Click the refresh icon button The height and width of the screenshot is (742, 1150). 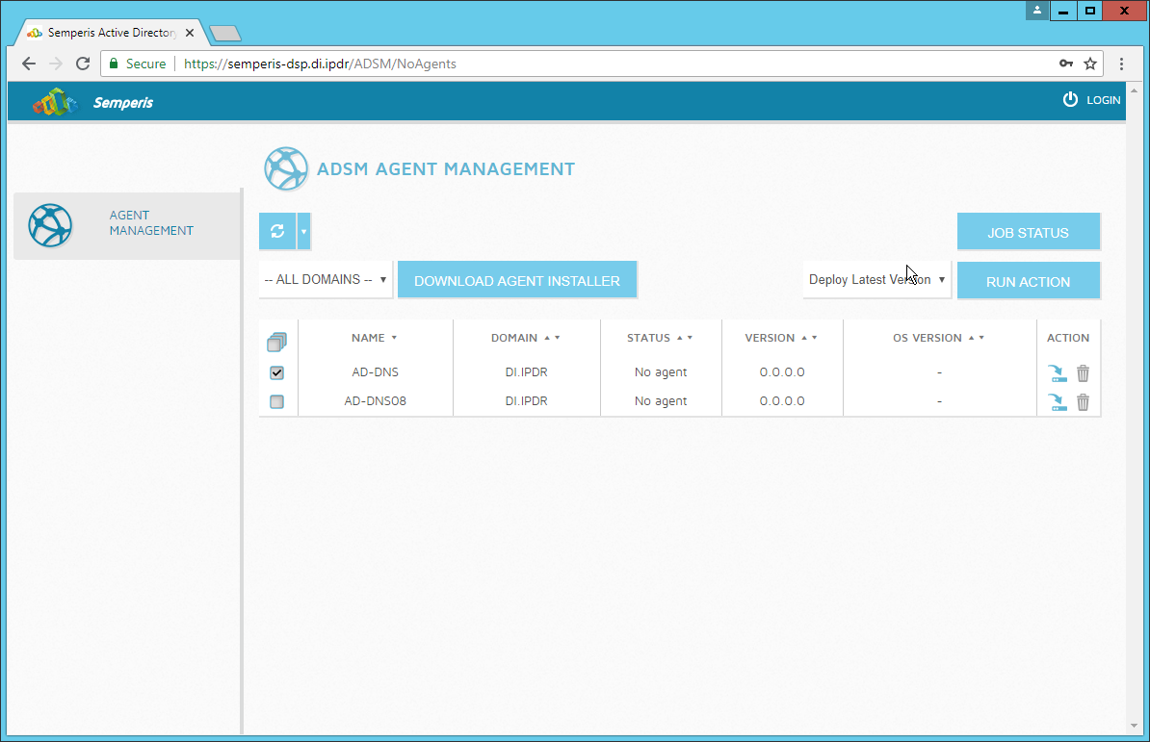(x=277, y=231)
